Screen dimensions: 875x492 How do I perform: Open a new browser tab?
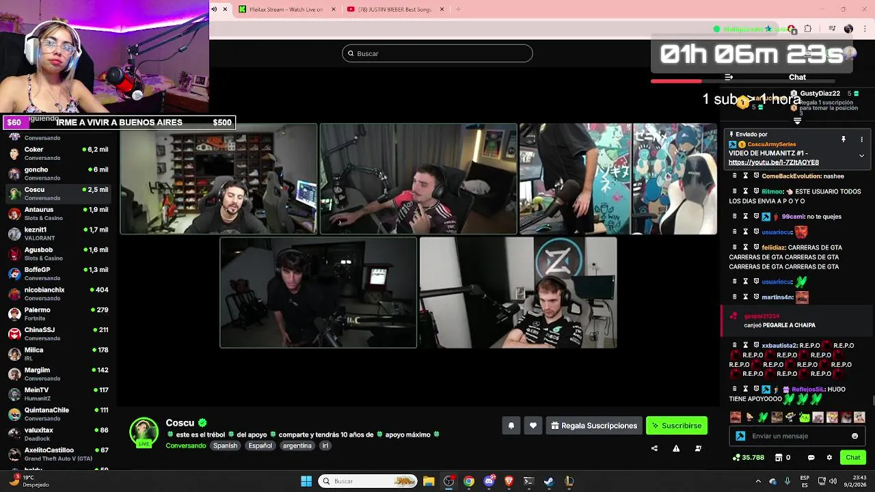(x=458, y=9)
